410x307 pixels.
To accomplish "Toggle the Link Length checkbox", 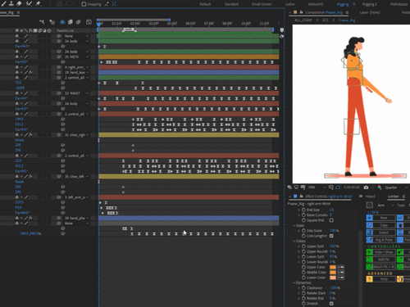I will click(331, 236).
